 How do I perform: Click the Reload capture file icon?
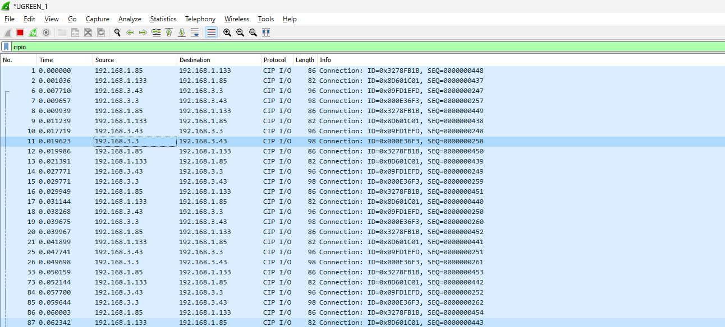coord(101,32)
